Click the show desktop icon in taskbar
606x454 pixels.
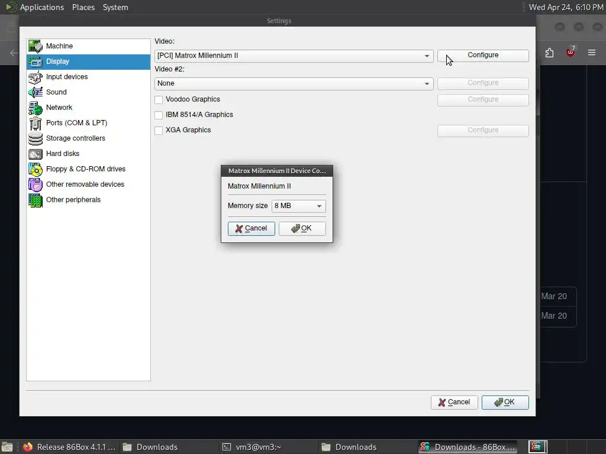pyautogui.click(x=7, y=447)
